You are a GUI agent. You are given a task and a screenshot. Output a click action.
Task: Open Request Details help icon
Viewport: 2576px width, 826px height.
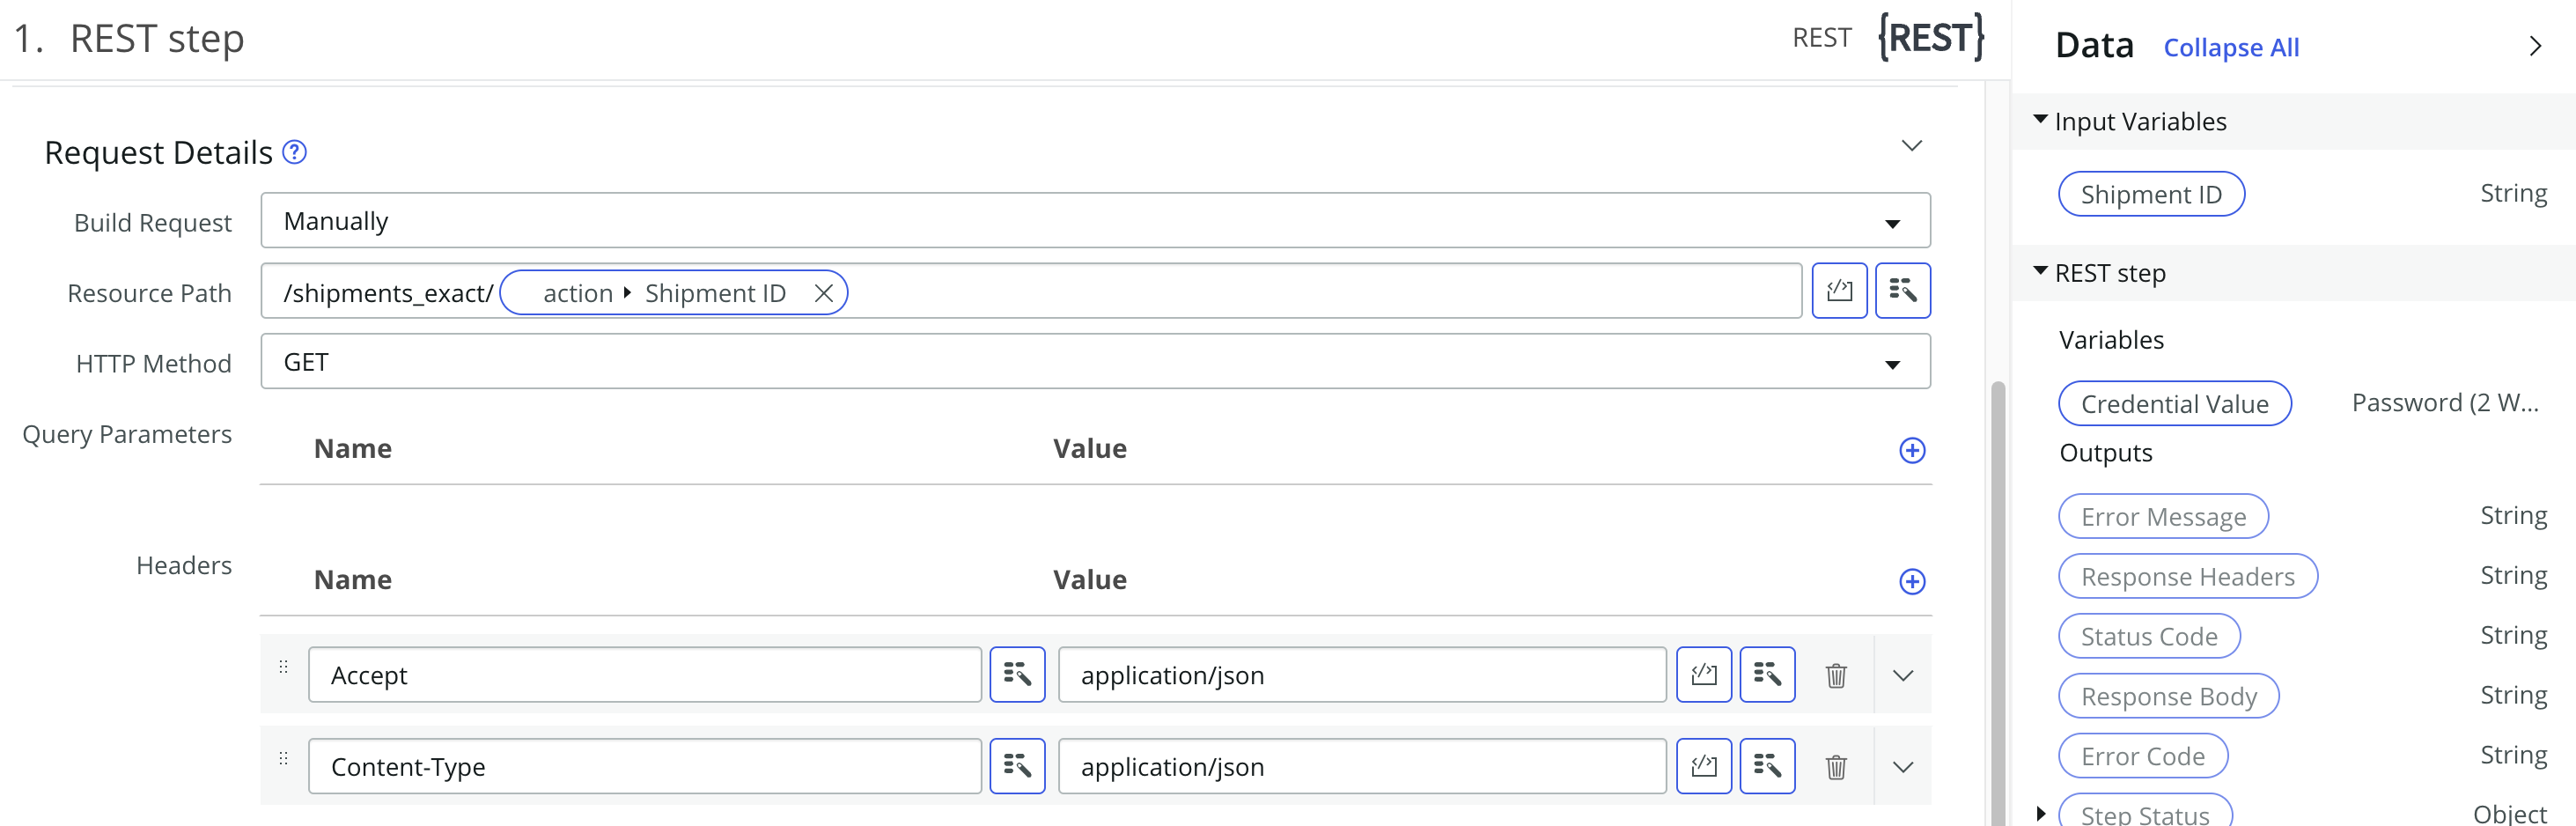pyautogui.click(x=294, y=152)
